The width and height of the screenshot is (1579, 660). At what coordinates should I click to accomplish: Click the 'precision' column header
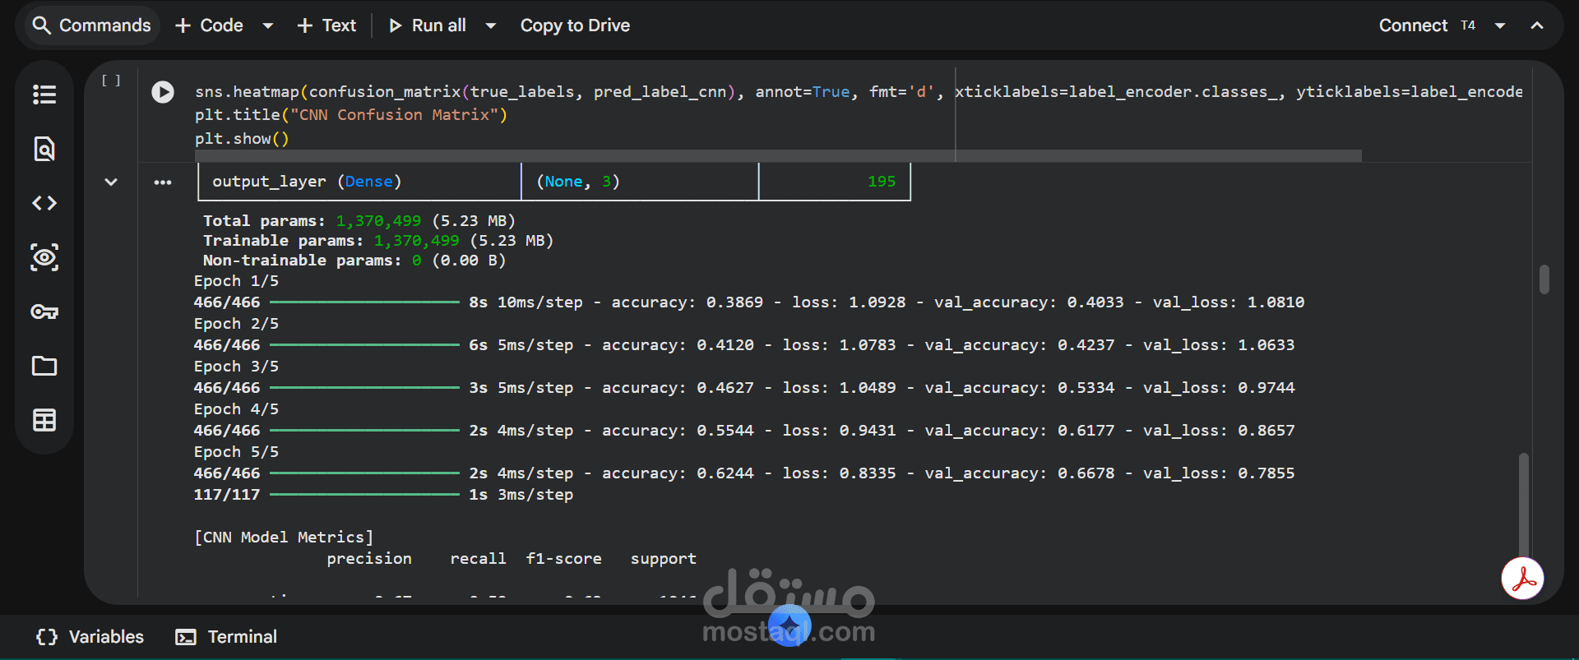click(x=369, y=559)
